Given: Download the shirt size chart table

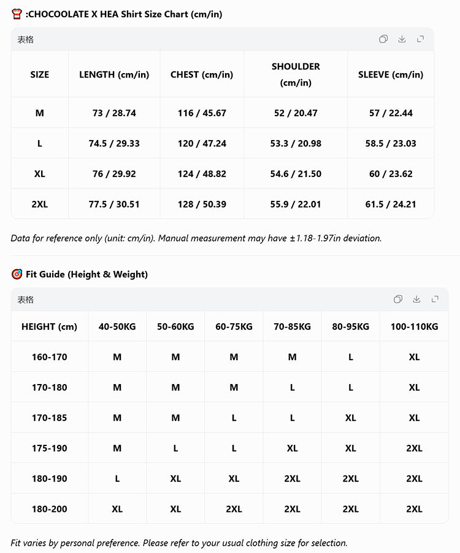Looking at the screenshot, I should point(402,39).
